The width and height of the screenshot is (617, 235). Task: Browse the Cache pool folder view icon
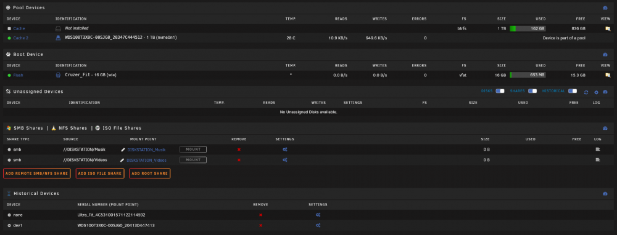click(x=608, y=29)
